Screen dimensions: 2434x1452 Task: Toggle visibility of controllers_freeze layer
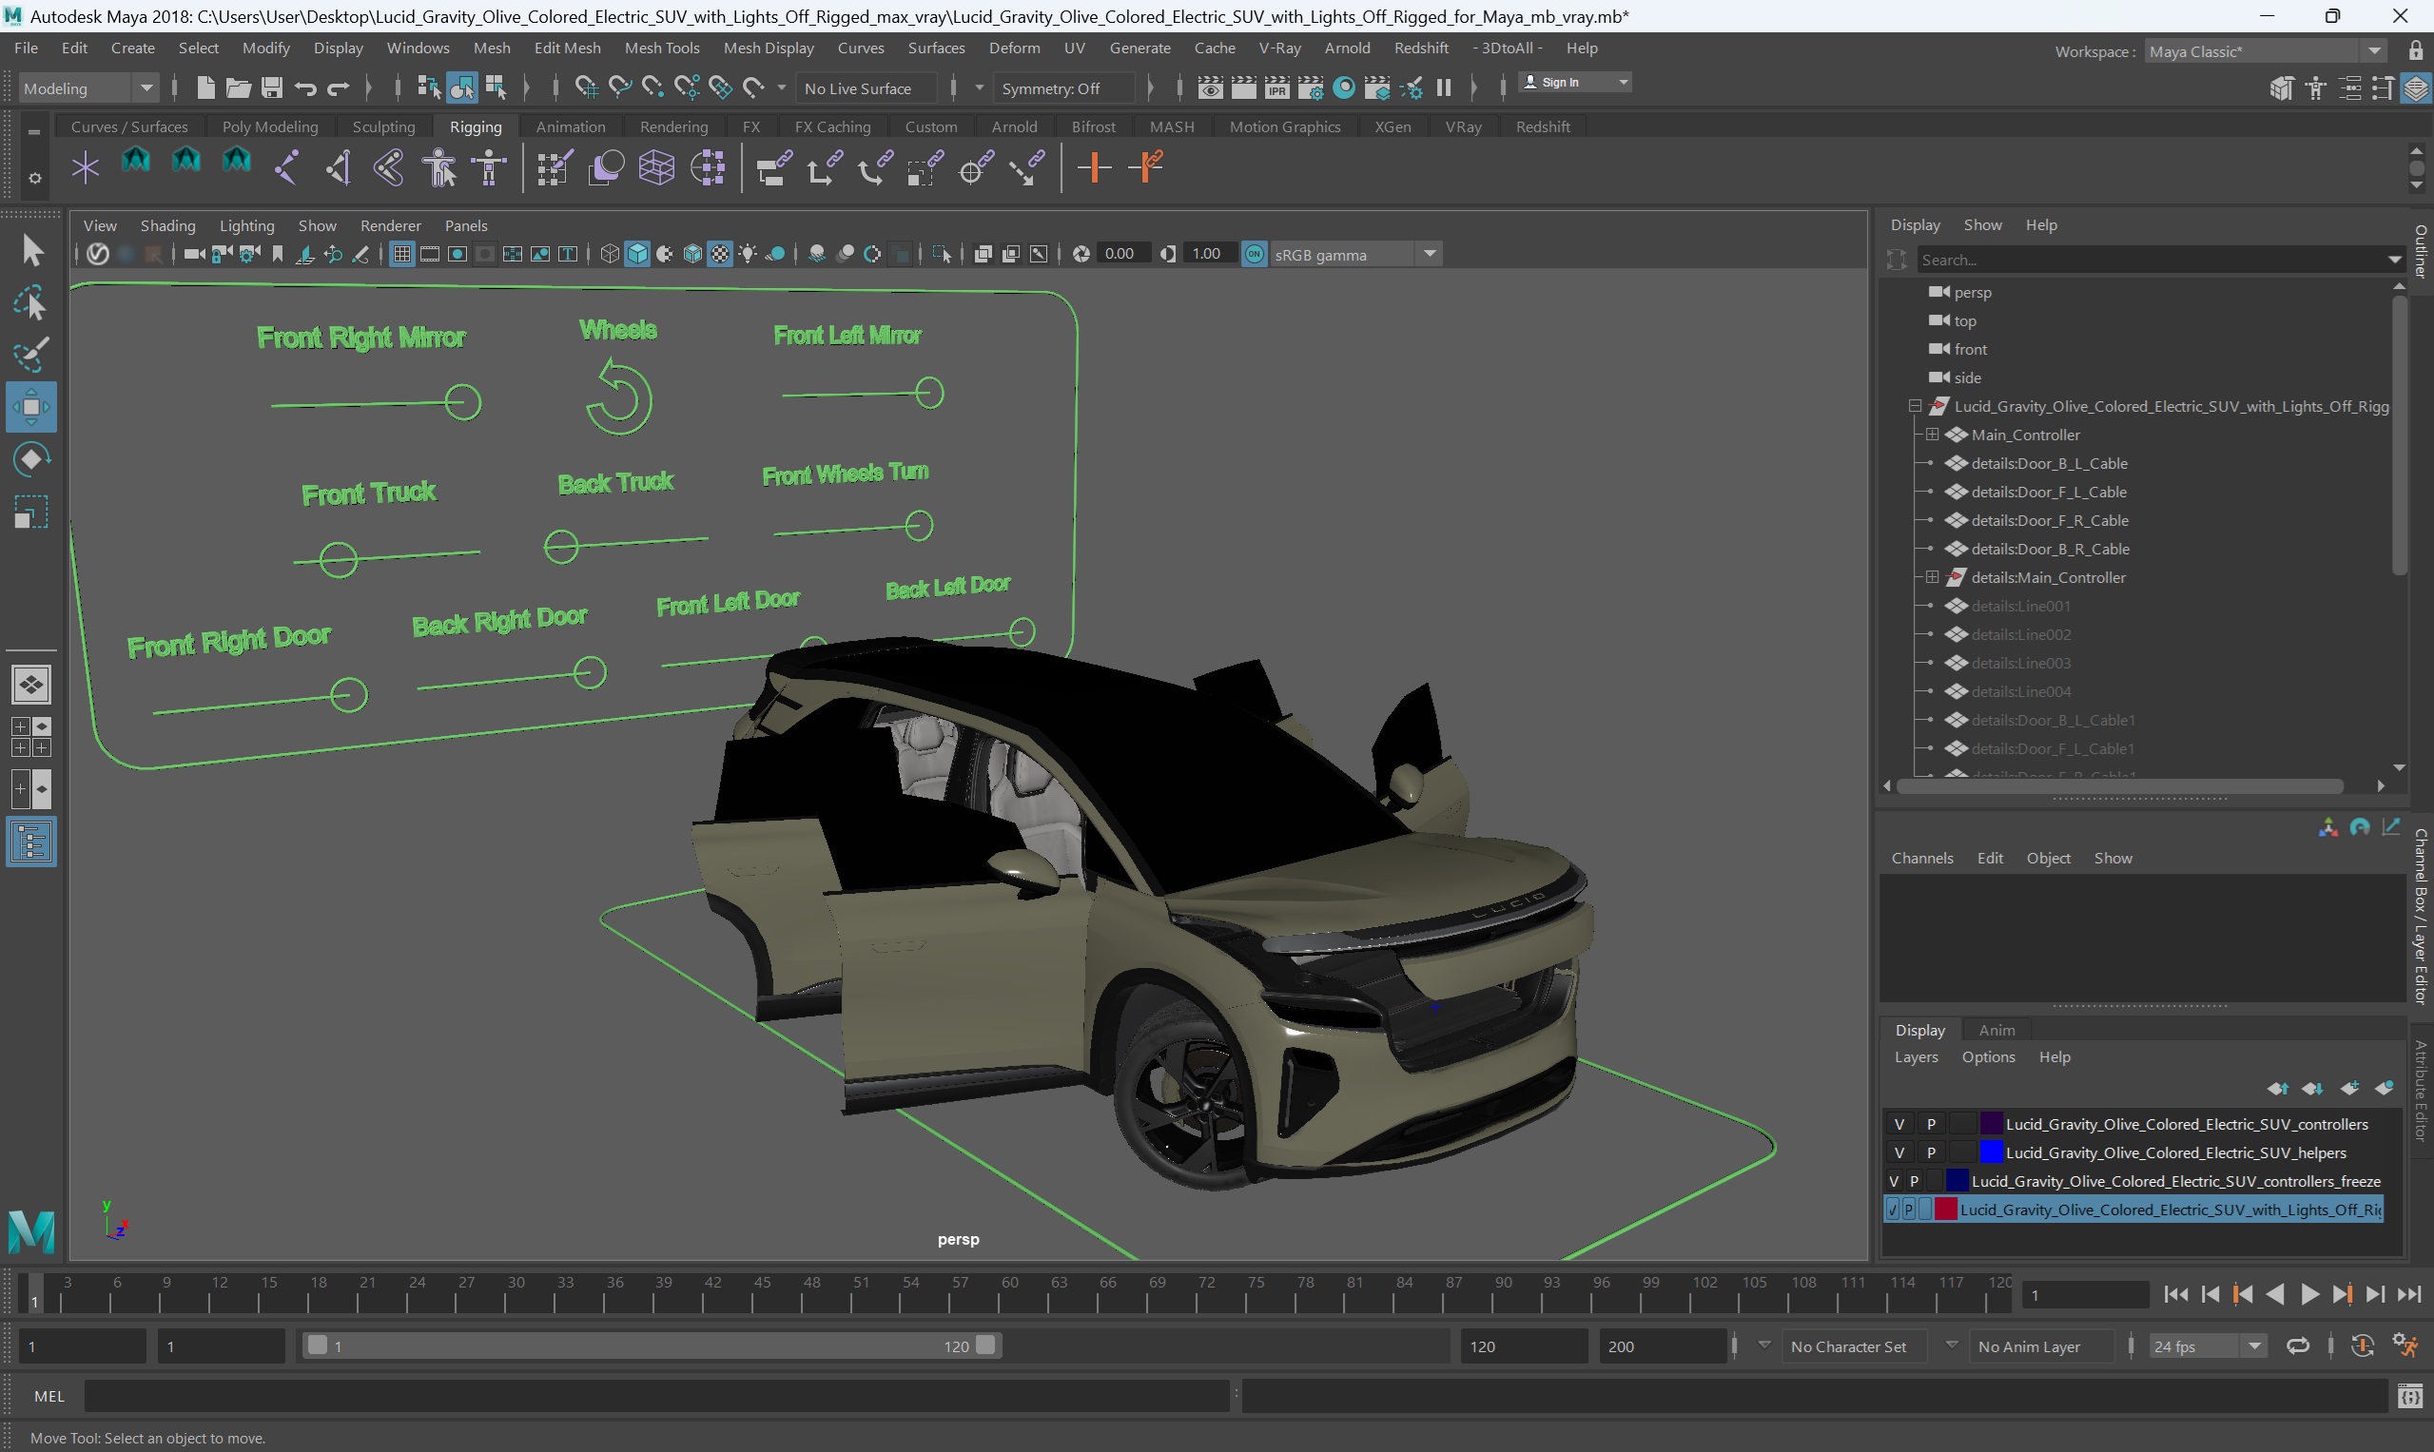[1894, 1181]
